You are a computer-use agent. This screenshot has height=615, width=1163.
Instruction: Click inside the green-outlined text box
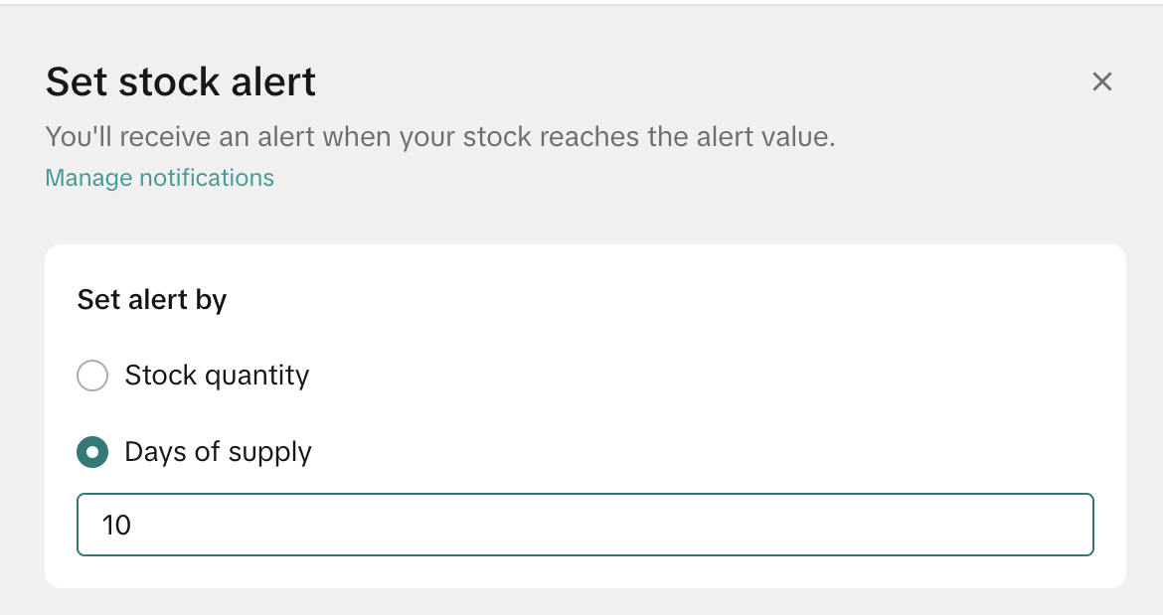584,525
